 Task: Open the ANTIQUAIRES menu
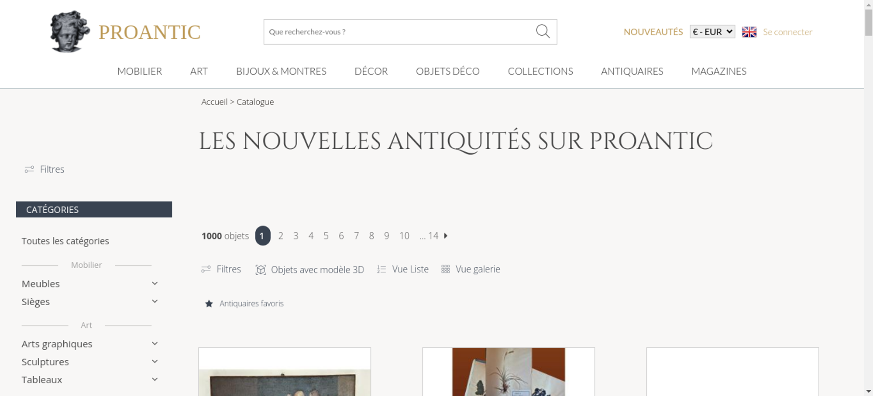tap(632, 71)
